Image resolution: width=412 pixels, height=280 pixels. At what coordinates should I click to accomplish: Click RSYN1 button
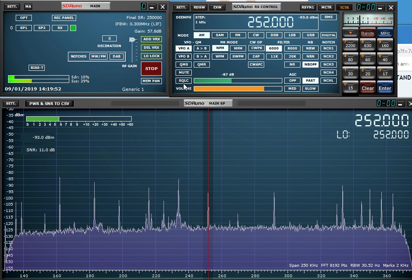[x=308, y=7]
